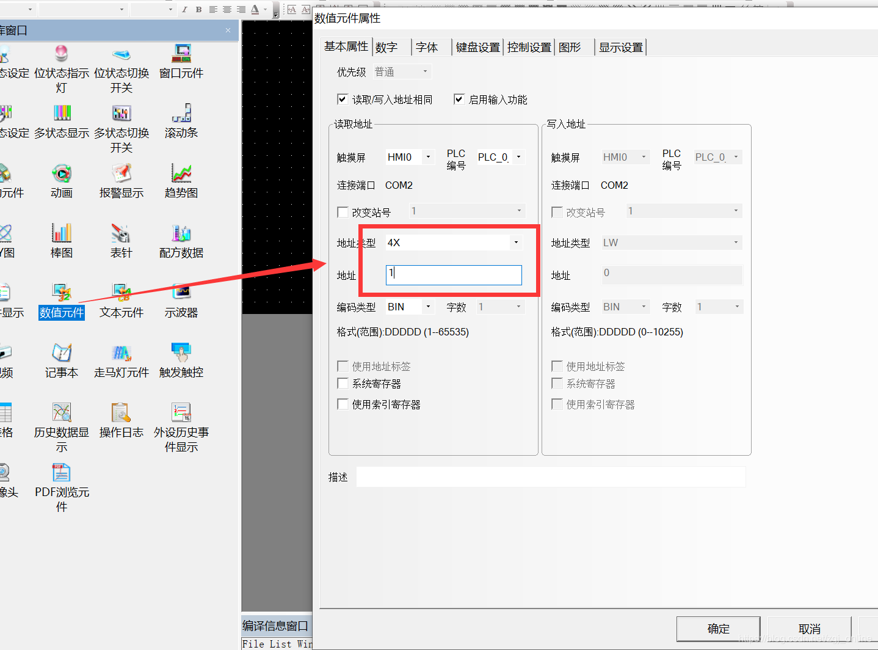
Task: Confirm with the 确定 button
Action: pos(719,629)
